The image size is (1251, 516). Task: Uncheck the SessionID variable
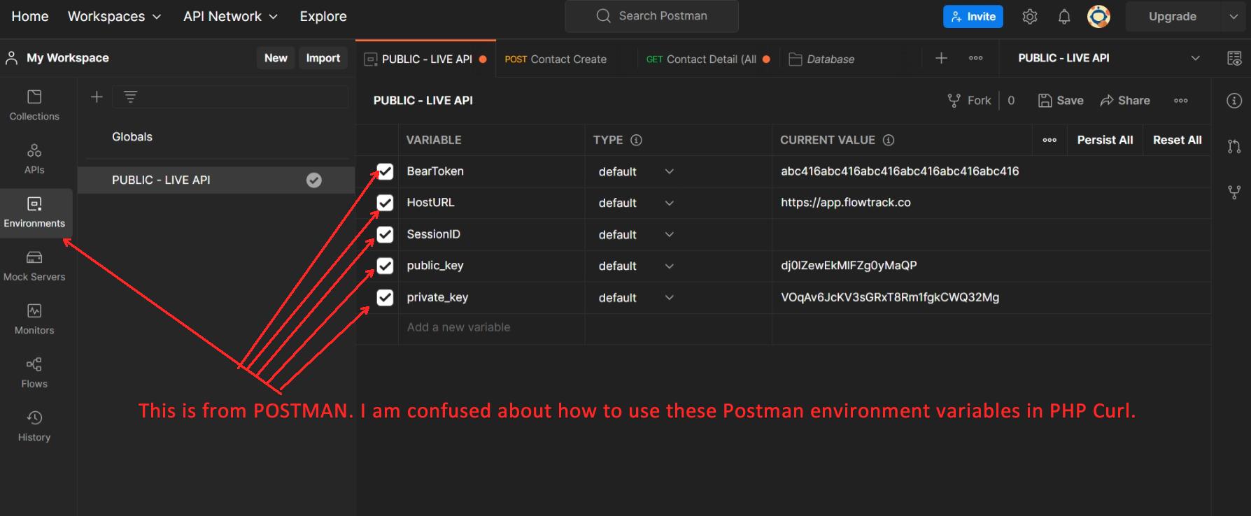coord(386,234)
